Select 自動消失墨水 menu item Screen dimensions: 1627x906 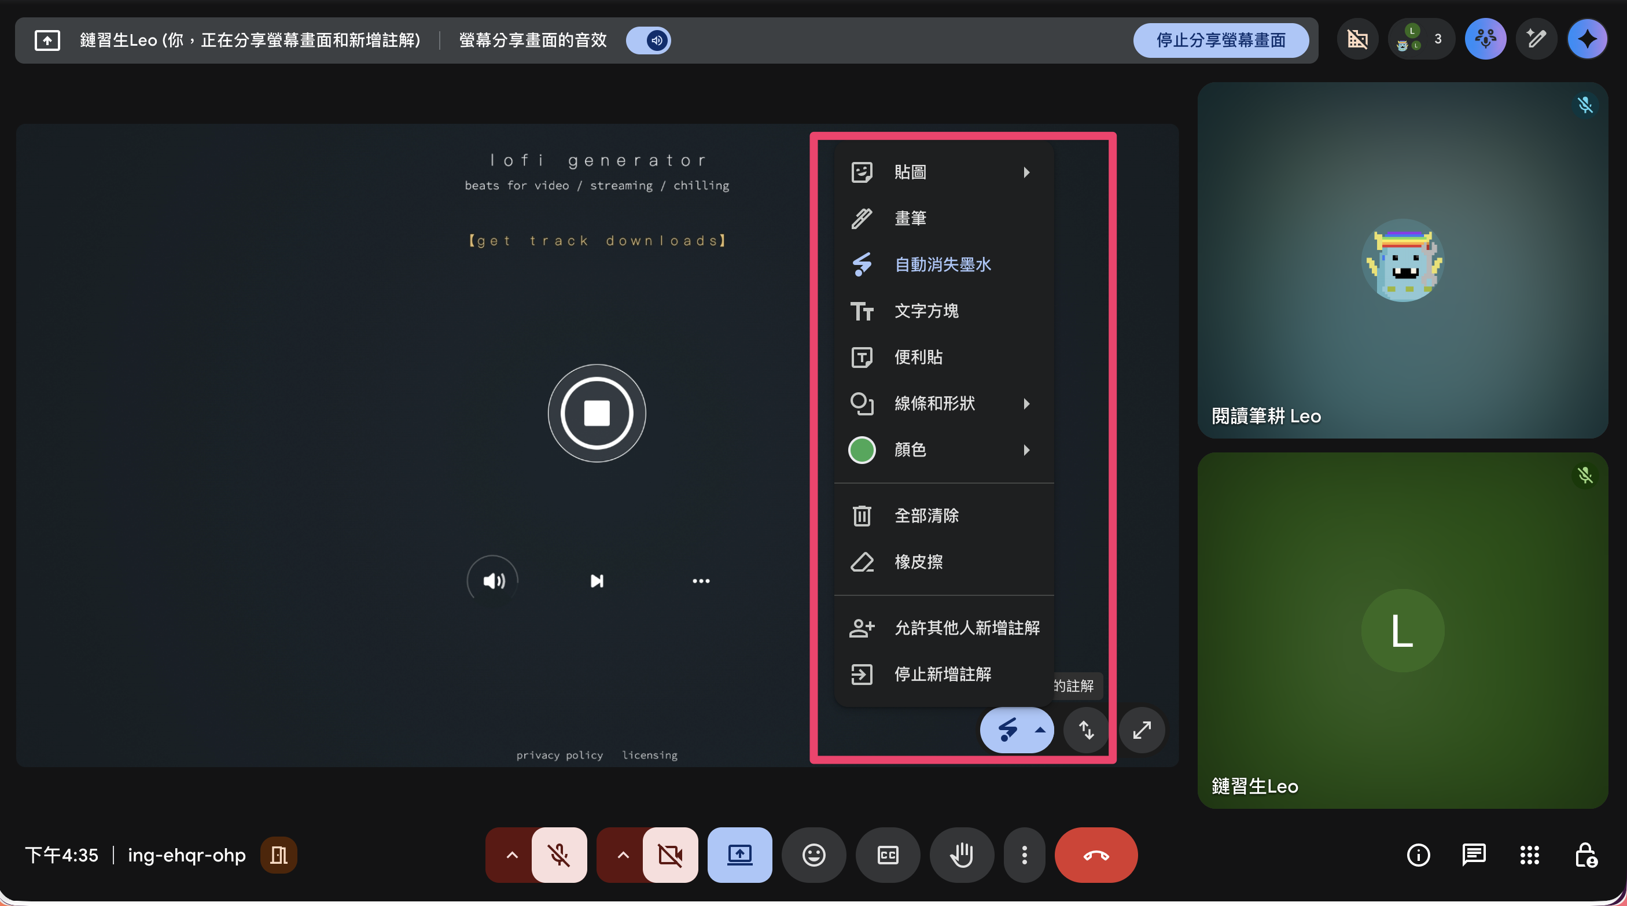(x=943, y=264)
